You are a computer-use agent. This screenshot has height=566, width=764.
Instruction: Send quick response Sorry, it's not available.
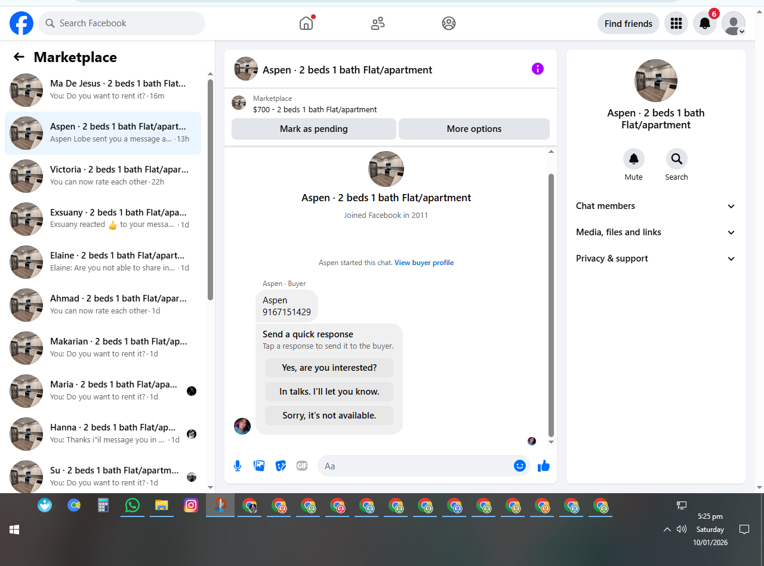[x=329, y=416]
